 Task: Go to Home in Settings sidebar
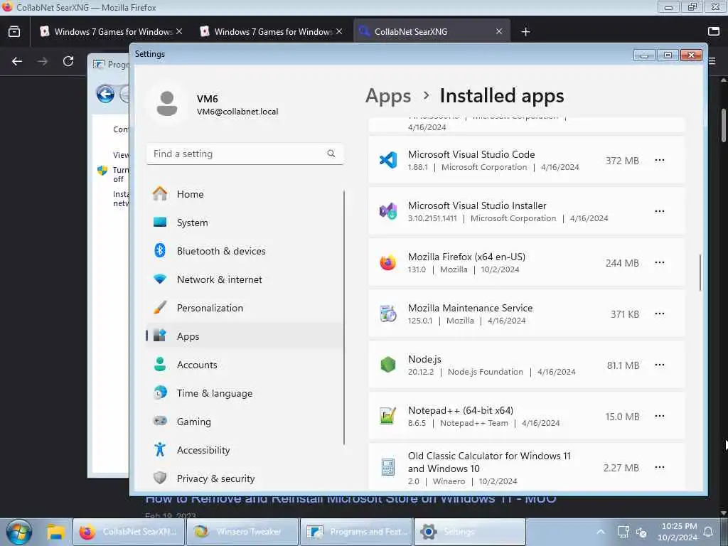(245, 194)
